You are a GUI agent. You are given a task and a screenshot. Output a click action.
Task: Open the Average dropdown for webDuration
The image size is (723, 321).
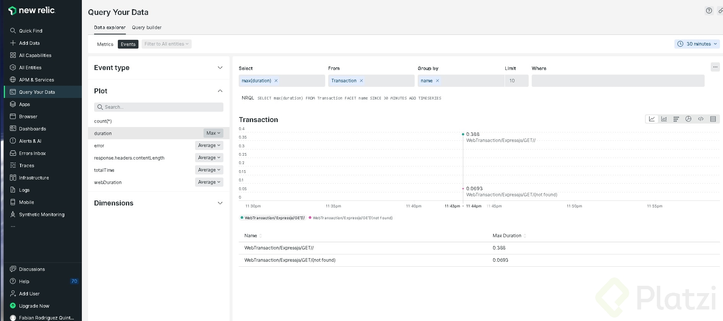(x=209, y=182)
